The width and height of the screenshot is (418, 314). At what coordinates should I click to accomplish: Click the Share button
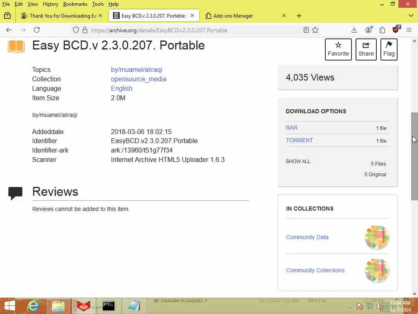[x=366, y=49]
